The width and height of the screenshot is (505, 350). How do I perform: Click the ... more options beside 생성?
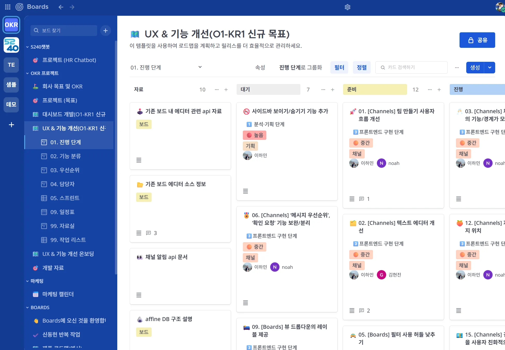[x=457, y=67]
